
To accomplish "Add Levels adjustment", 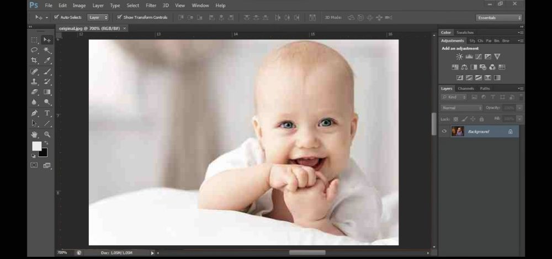I will click(469, 57).
